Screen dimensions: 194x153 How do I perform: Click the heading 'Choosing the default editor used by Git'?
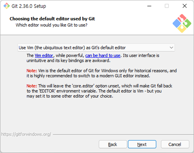pyautogui.click(x=52, y=19)
